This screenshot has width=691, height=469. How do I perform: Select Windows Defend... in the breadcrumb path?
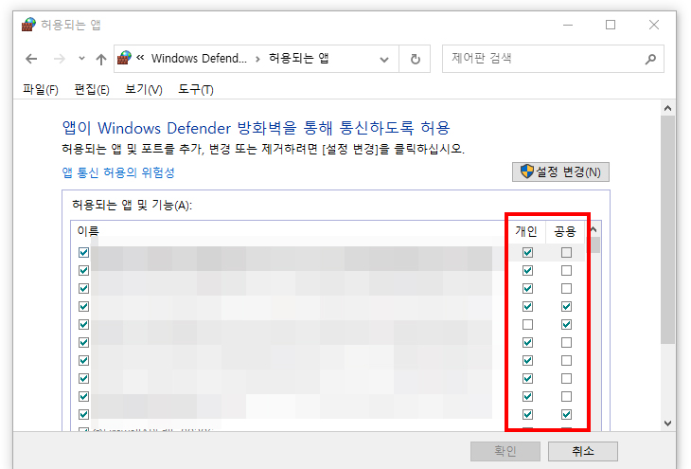click(x=199, y=58)
